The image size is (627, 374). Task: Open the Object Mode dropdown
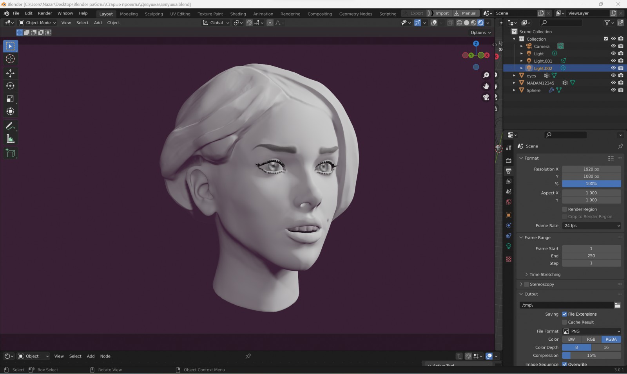coord(38,23)
